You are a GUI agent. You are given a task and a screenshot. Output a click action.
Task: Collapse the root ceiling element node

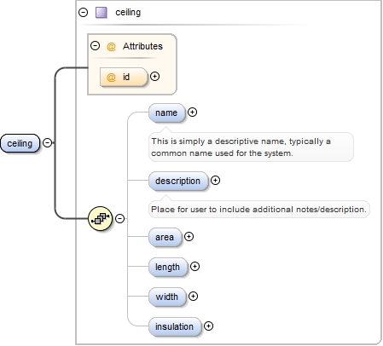point(47,142)
